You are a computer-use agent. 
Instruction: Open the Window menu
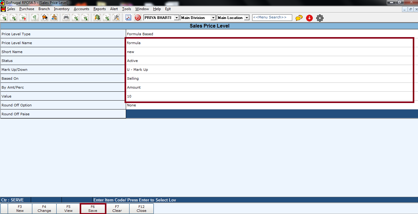tap(142, 9)
